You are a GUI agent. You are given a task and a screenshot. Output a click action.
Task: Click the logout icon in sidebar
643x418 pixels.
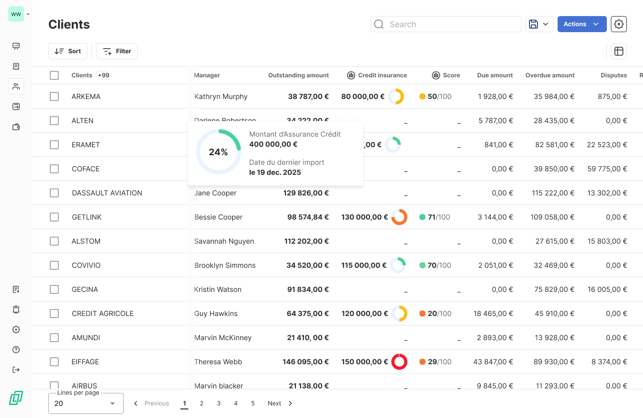click(16, 370)
